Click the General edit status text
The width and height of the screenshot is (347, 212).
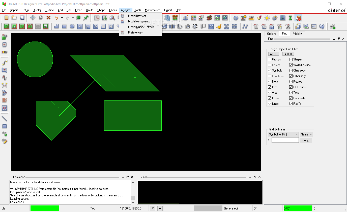[231, 208]
